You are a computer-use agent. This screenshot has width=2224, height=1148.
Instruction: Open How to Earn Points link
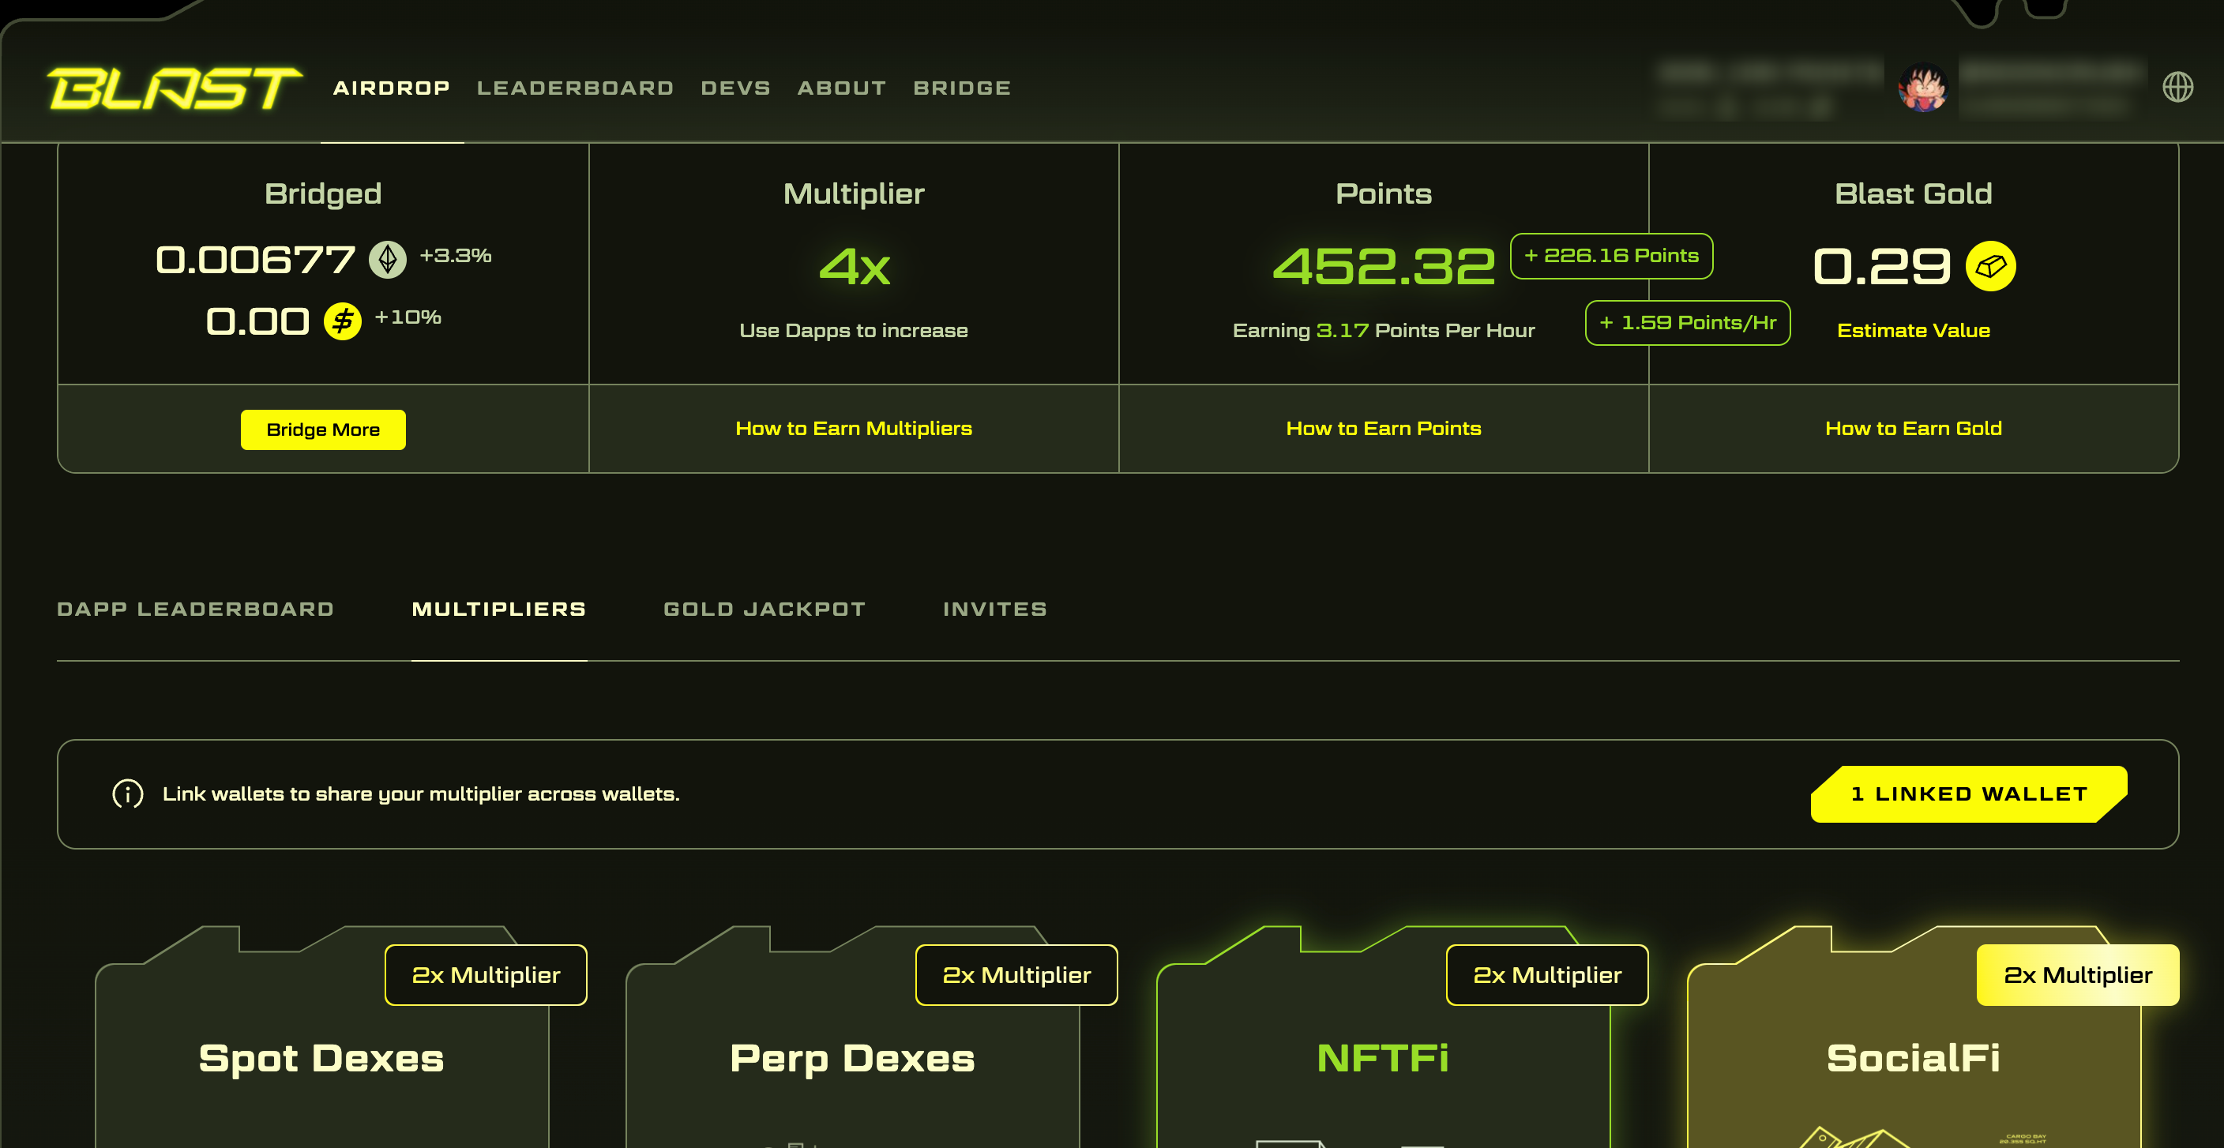[x=1383, y=428]
